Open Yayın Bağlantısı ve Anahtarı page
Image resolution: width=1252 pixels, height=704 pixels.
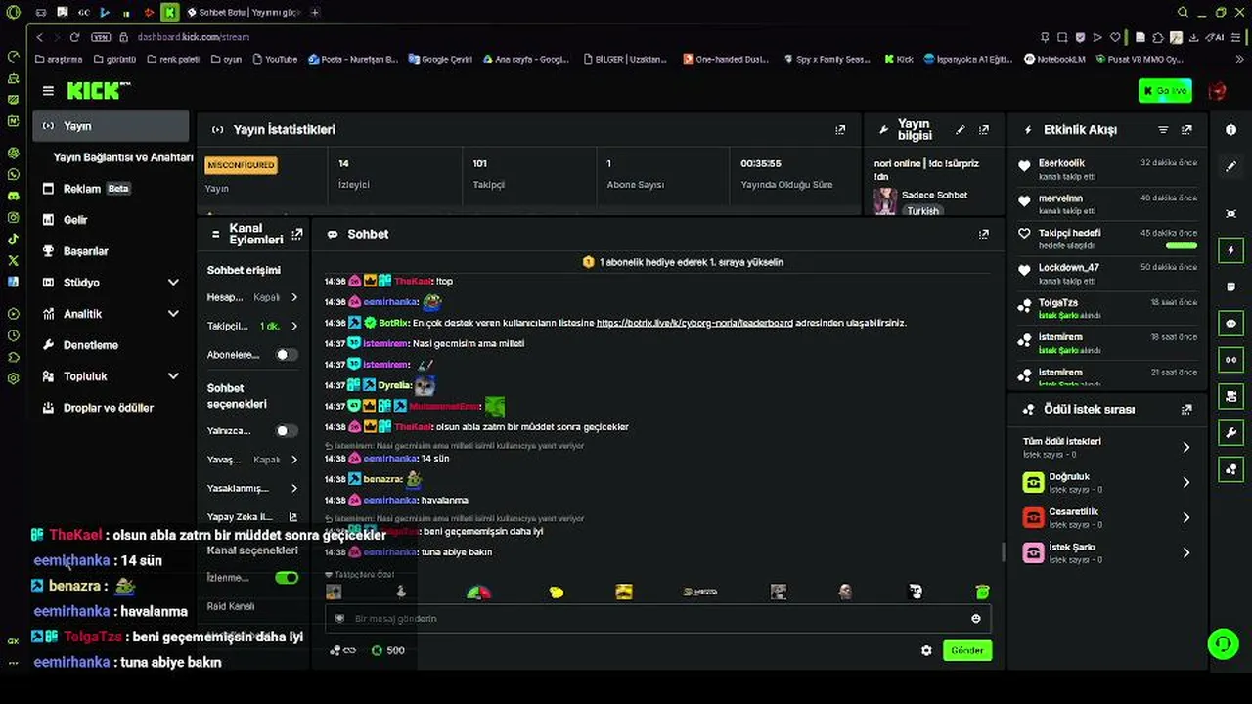coord(123,157)
